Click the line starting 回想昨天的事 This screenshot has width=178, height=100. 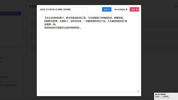(x=86, y=21)
